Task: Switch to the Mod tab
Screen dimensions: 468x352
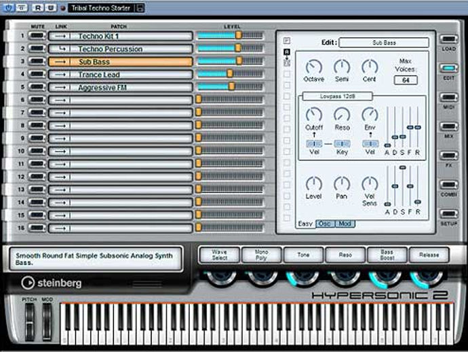Action: pos(345,224)
